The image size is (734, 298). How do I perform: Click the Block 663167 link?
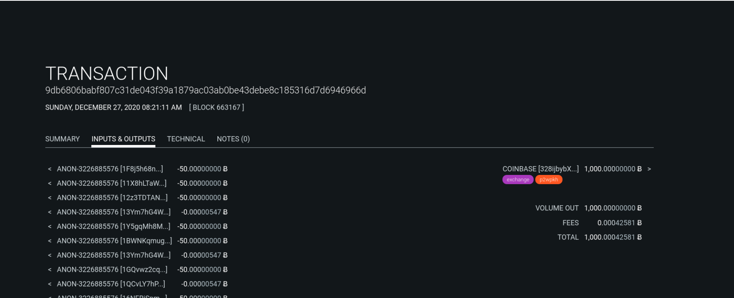(x=217, y=107)
